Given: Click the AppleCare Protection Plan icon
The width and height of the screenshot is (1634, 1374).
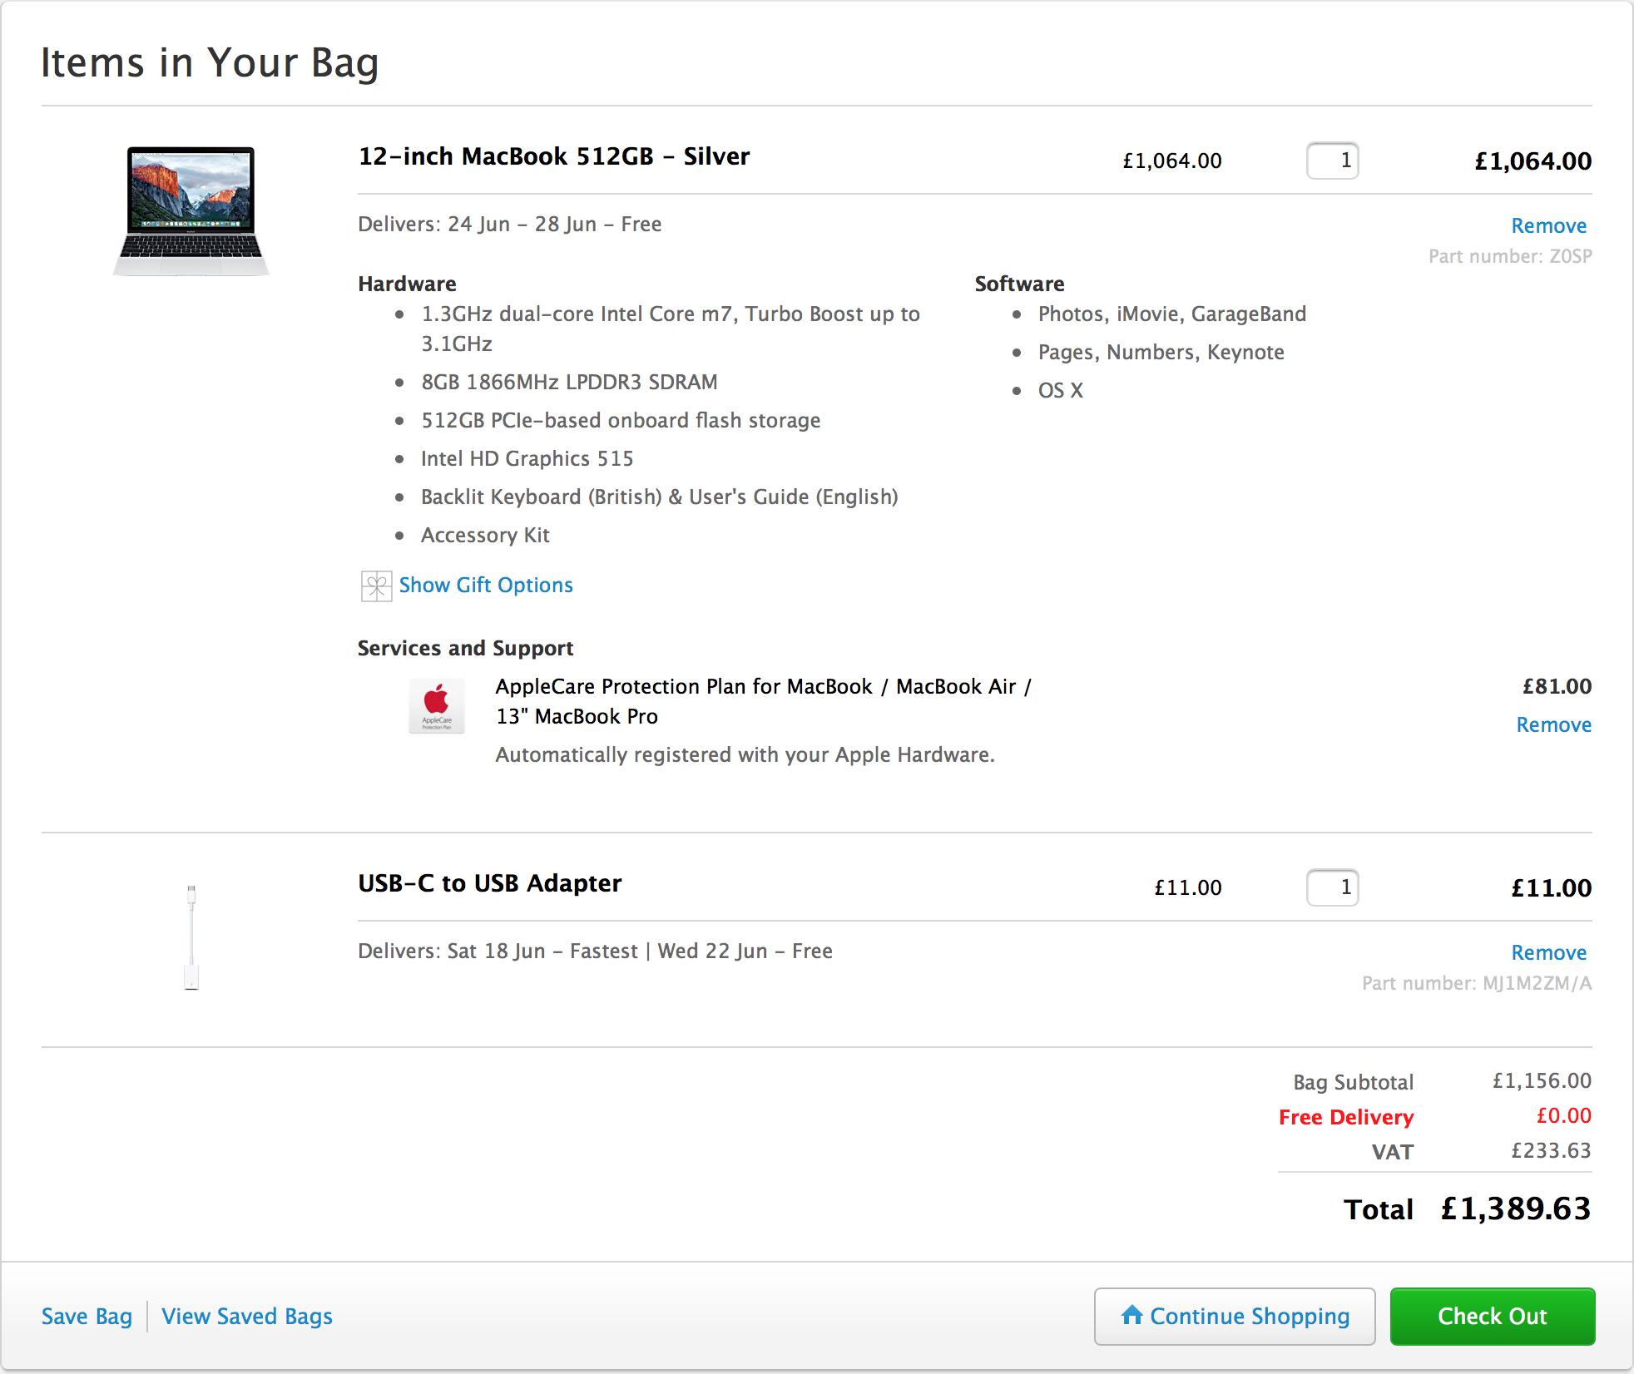Looking at the screenshot, I should point(437,706).
